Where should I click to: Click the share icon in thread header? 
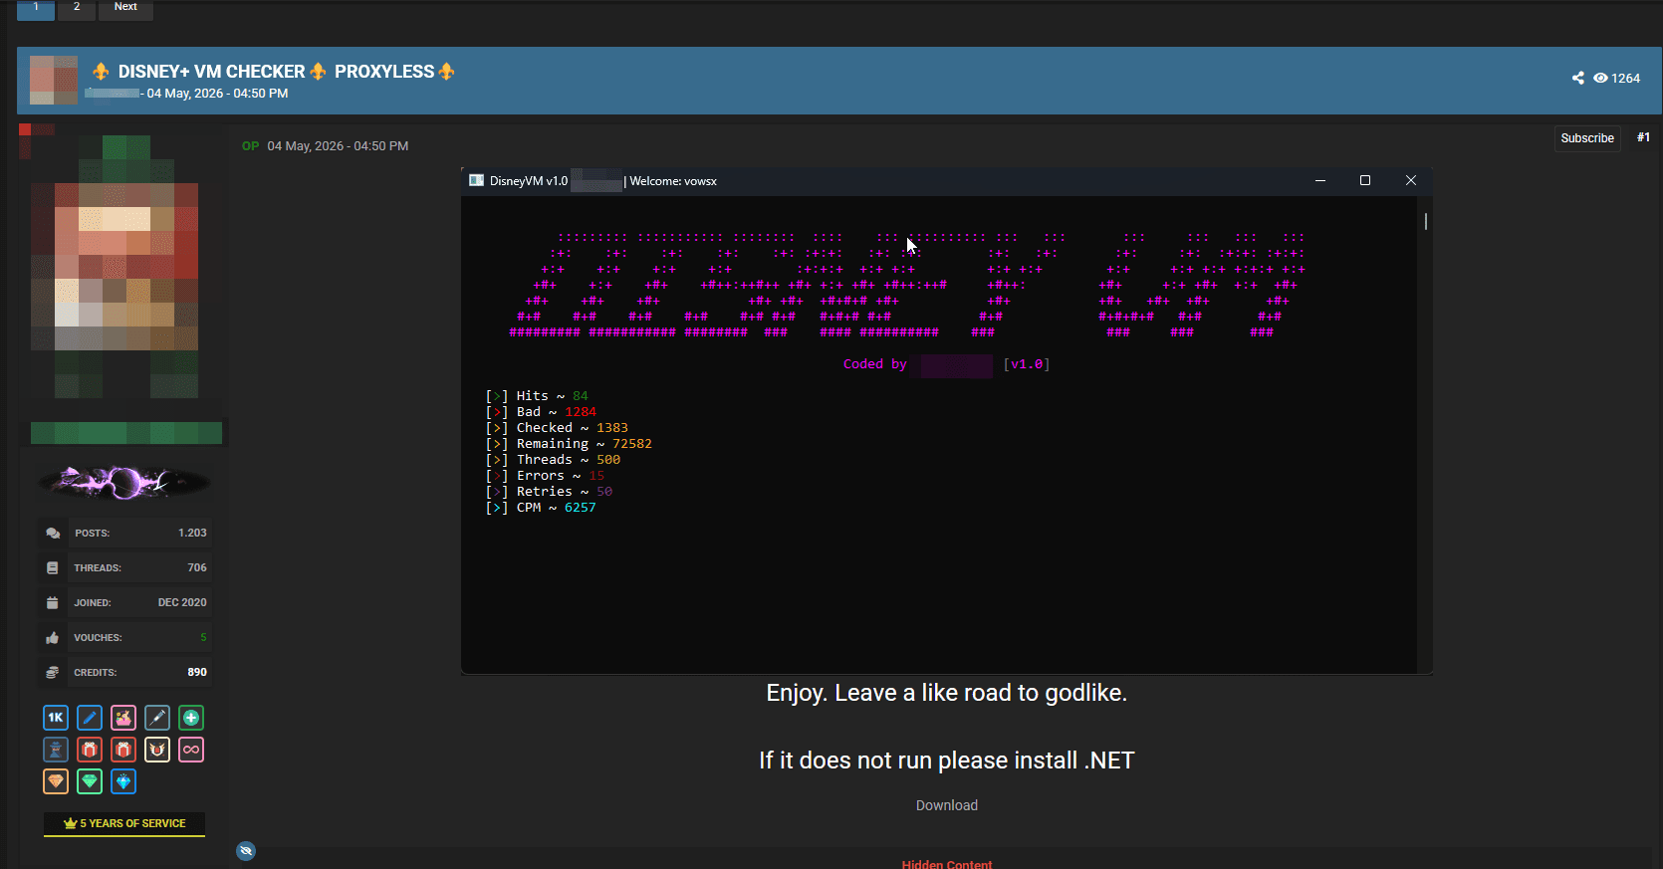click(1577, 78)
